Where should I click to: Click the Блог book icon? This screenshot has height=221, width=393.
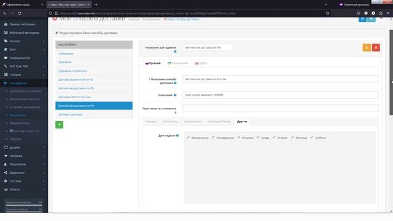[6, 49]
